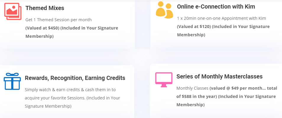Open Series of Monthly Masterclasses heading
The height and width of the screenshot is (118, 282).
tap(219, 76)
